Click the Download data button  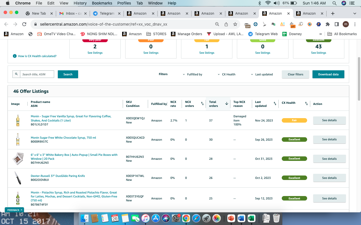(x=328, y=74)
